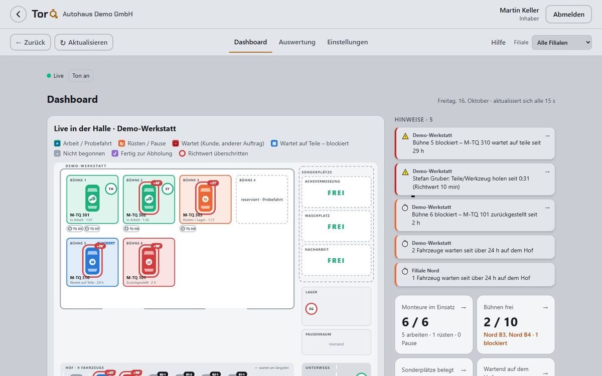This screenshot has height=376, width=602.
Task: Click mechanic badge EY on Bühne 2
Action: [167, 189]
